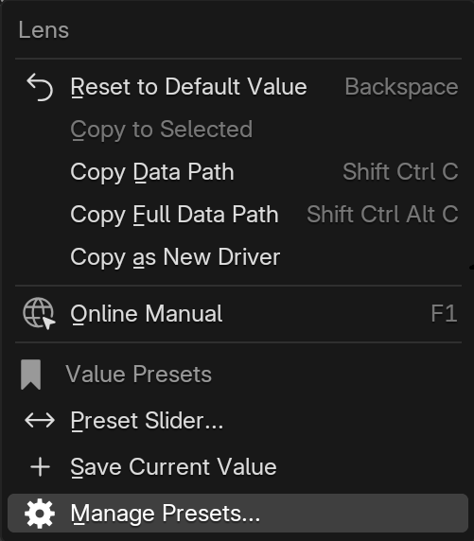
Task: Click the Manage Presets gear icon
Action: tap(40, 514)
